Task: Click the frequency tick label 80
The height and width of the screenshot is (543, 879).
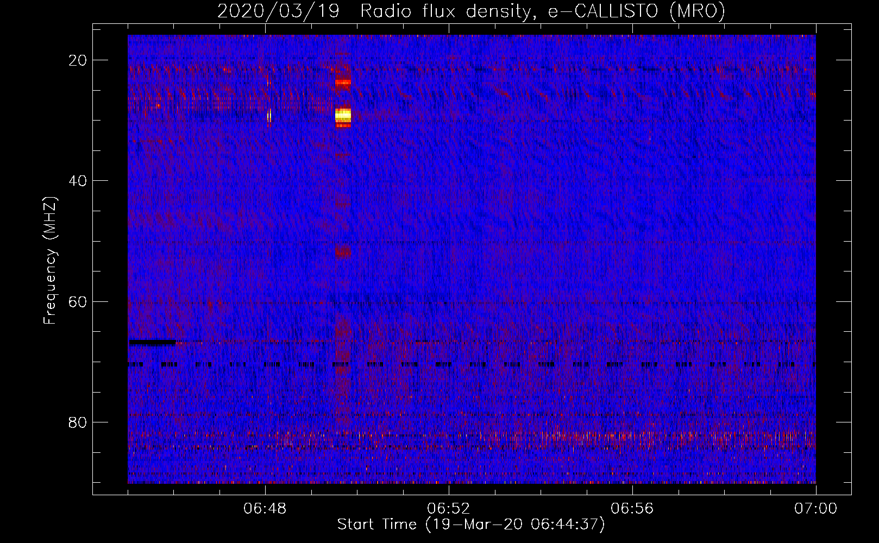Action: pos(78,422)
